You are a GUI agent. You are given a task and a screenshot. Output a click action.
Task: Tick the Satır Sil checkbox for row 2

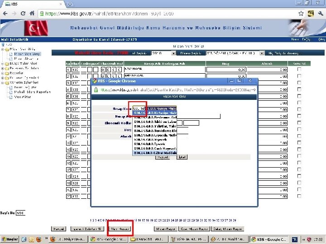coord(299,76)
